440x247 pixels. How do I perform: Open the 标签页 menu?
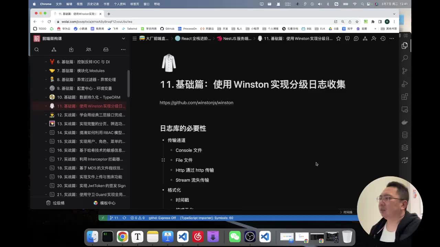[x=135, y=4]
